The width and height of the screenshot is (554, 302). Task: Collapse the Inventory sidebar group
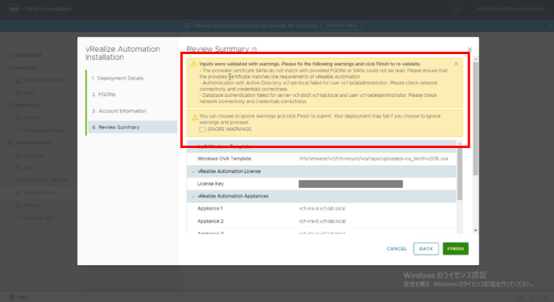click(76, 68)
